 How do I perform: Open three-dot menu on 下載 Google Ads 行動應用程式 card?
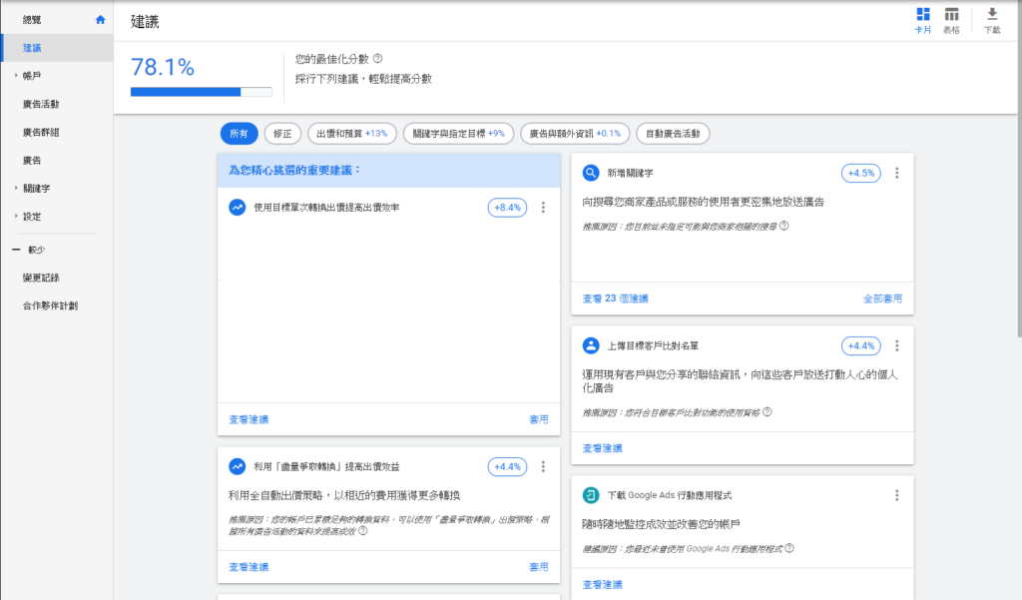point(896,495)
